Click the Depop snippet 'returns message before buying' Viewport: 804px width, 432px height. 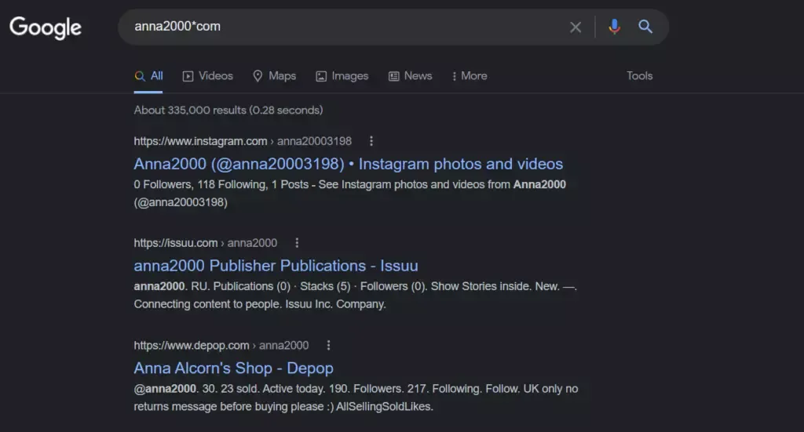[x=228, y=406]
